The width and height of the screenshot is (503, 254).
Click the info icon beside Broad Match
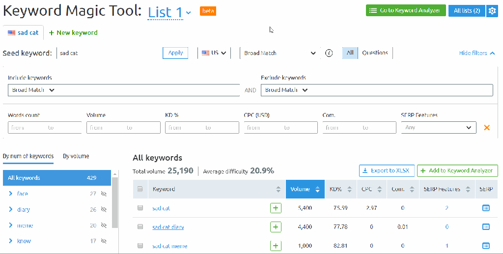click(x=329, y=53)
